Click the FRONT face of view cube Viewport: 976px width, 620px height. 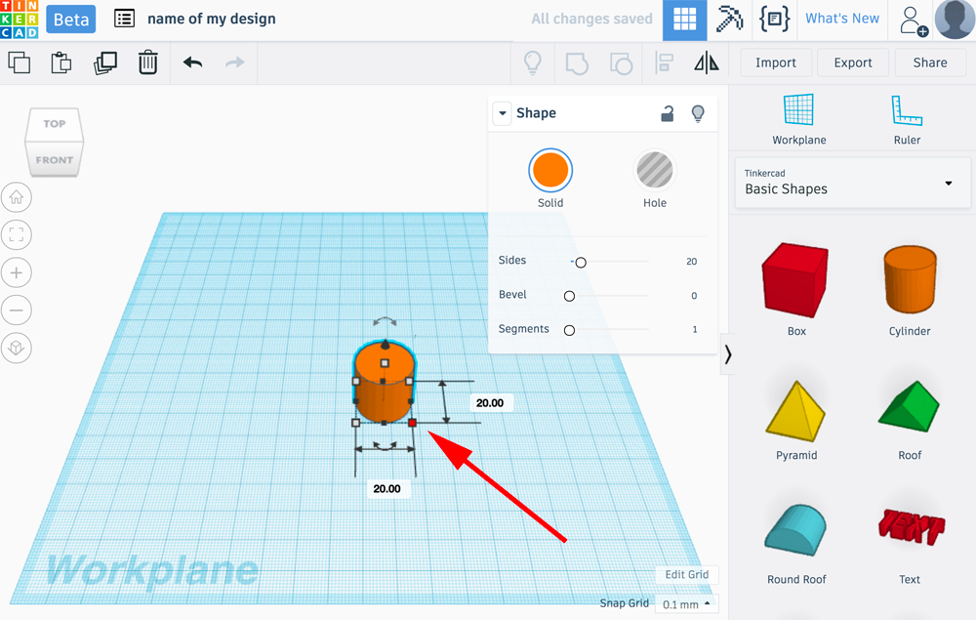(54, 160)
